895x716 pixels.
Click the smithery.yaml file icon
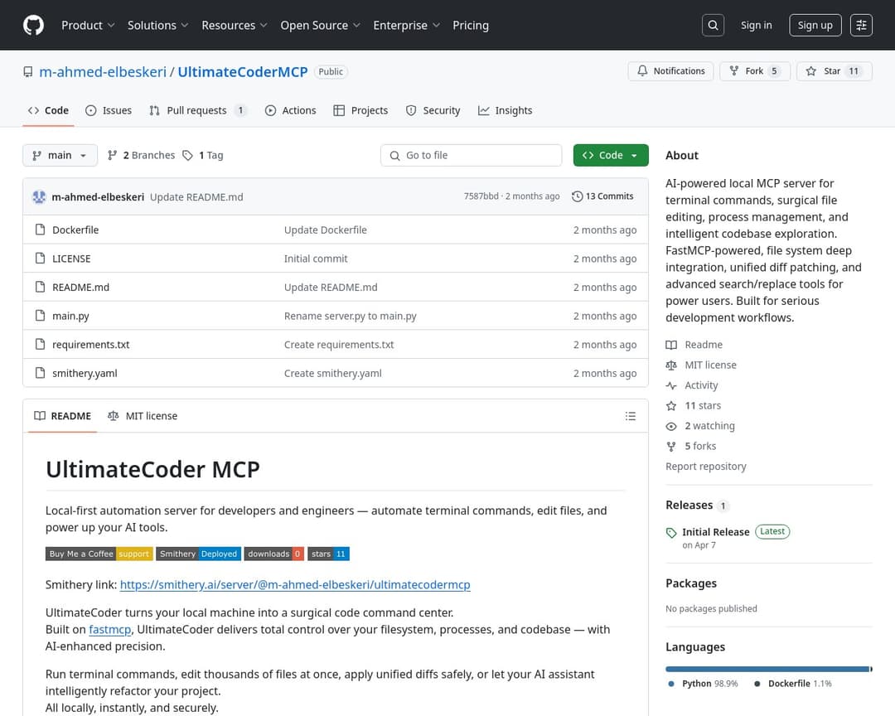pos(40,373)
